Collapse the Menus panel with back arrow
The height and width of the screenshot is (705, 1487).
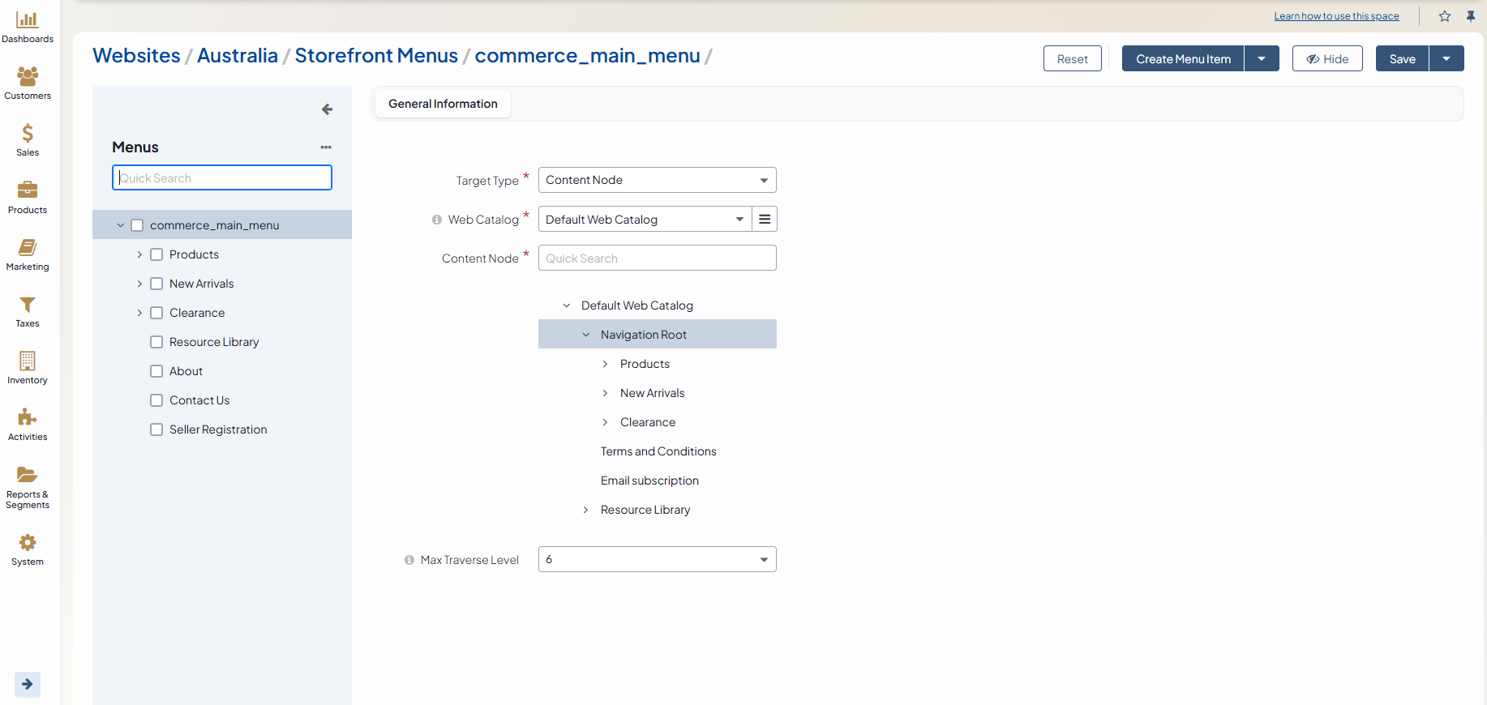(x=327, y=109)
